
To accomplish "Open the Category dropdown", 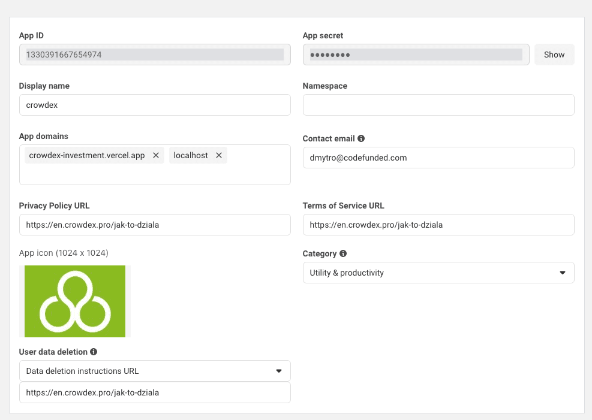I will (438, 273).
